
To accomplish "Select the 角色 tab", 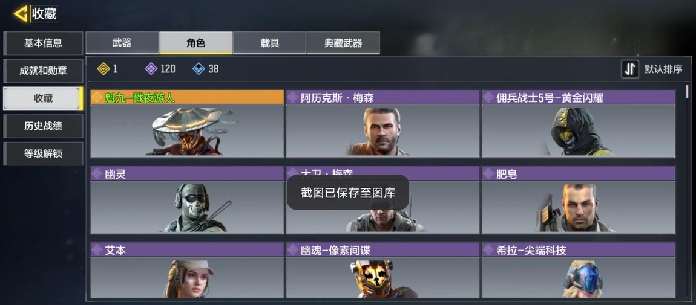I will coord(195,43).
